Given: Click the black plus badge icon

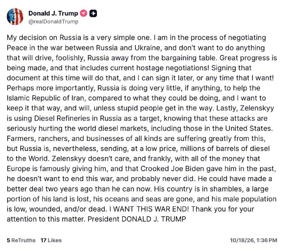Looking at the screenshot, I should click(x=93, y=13).
